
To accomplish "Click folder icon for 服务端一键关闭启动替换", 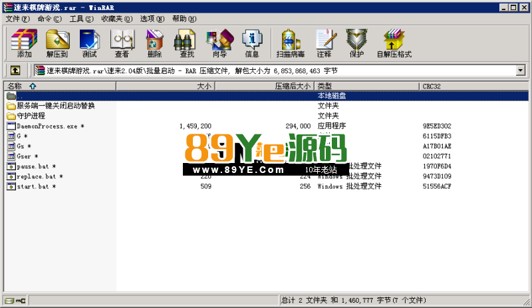I will click(x=11, y=106).
